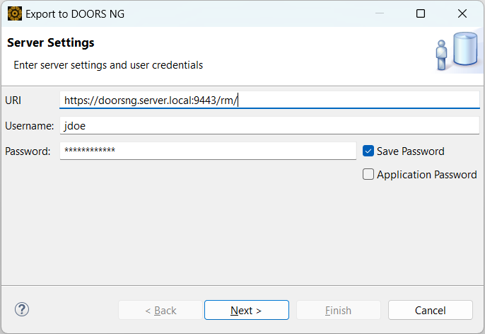
Task: Click the Finish button
Action: coord(338,310)
